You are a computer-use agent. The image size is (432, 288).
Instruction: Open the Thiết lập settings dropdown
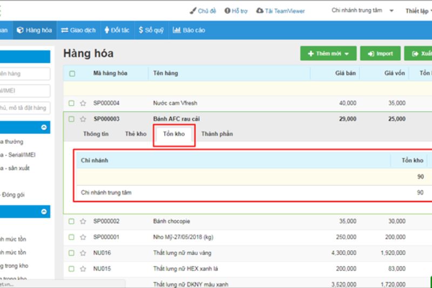418,11
